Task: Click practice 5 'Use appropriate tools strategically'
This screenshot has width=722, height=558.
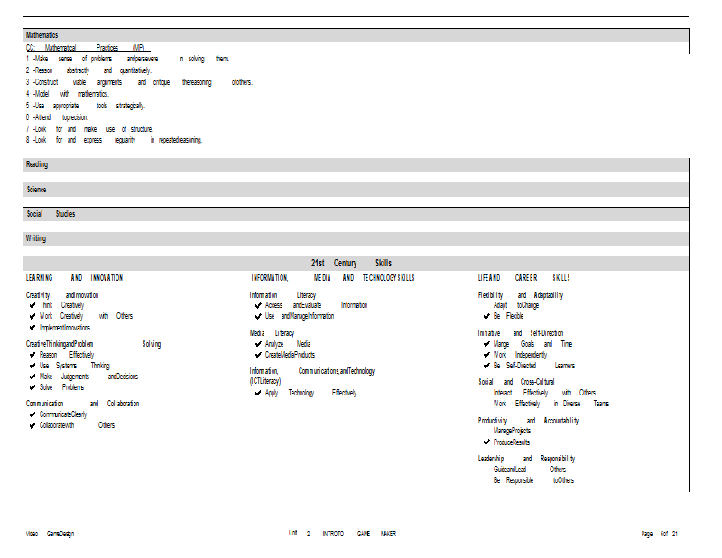Action: pos(85,106)
